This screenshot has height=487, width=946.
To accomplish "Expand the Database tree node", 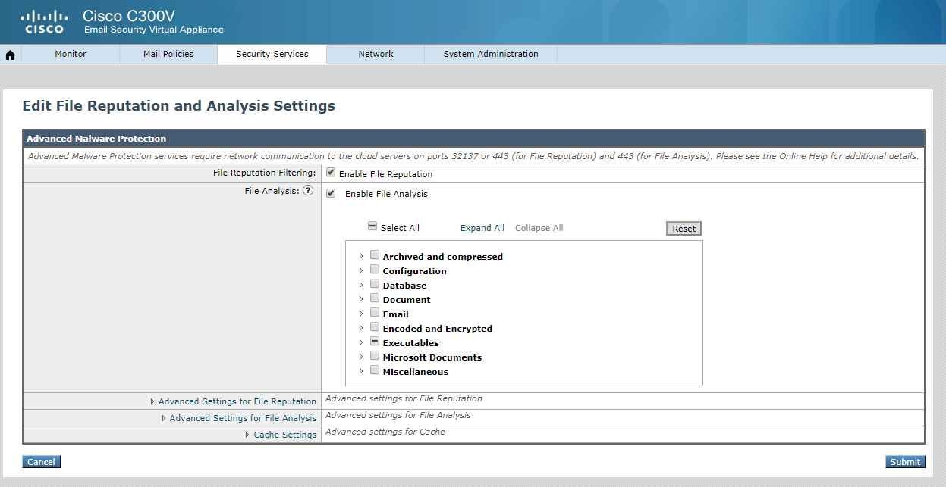I will coord(361,286).
